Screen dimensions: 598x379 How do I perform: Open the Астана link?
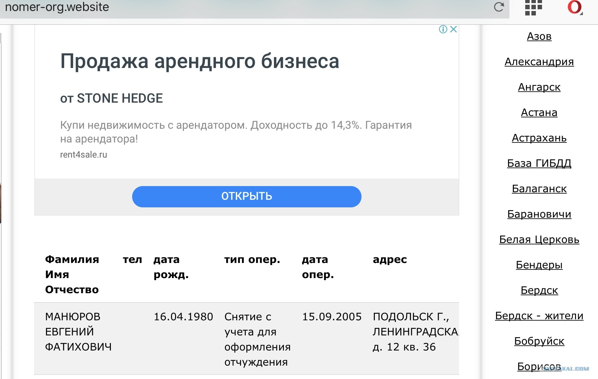click(539, 112)
